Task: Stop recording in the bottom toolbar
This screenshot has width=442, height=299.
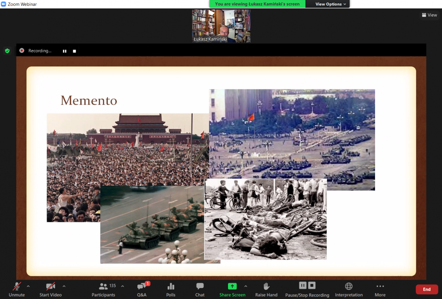Action: coord(312,285)
